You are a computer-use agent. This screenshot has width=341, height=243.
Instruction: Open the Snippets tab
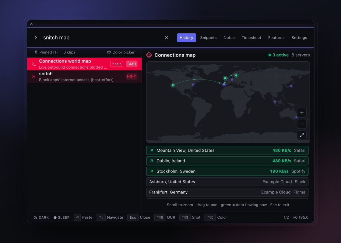click(208, 38)
